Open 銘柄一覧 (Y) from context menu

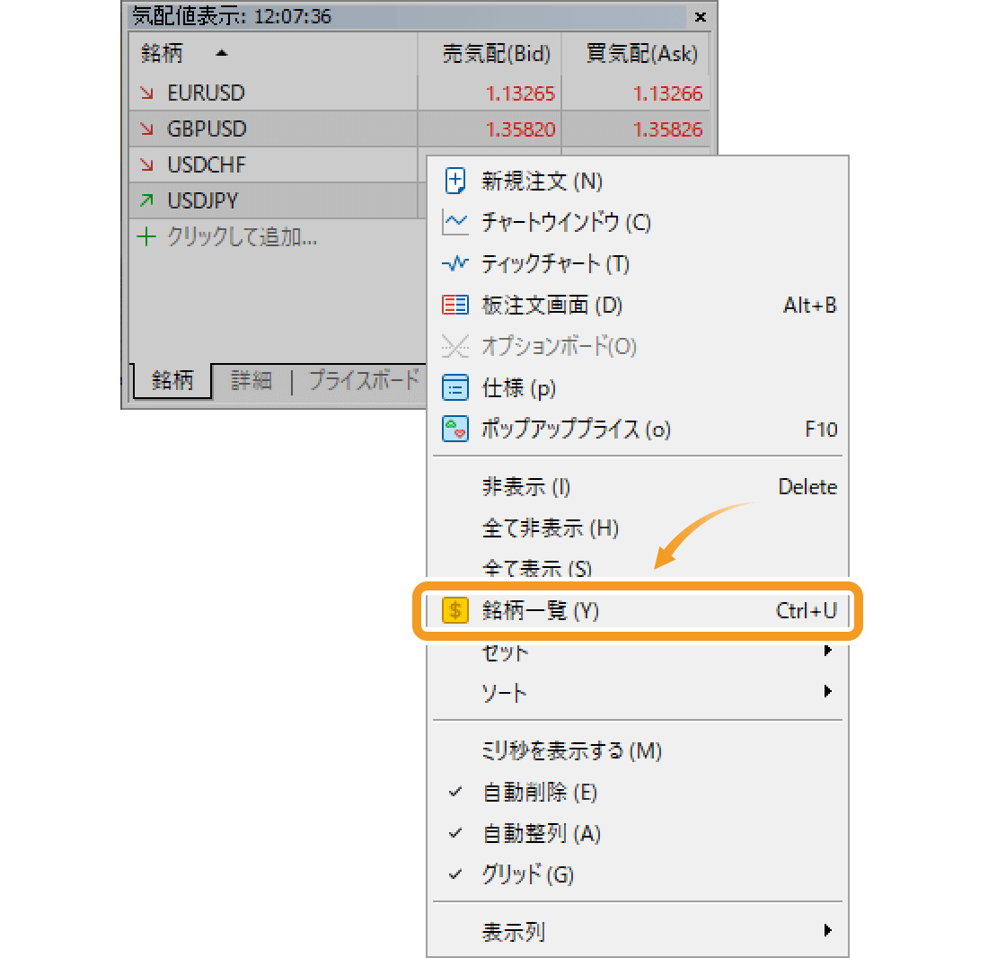point(637,611)
